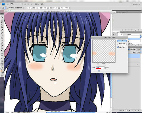Select the Rectangular Marquee tool

2,20
